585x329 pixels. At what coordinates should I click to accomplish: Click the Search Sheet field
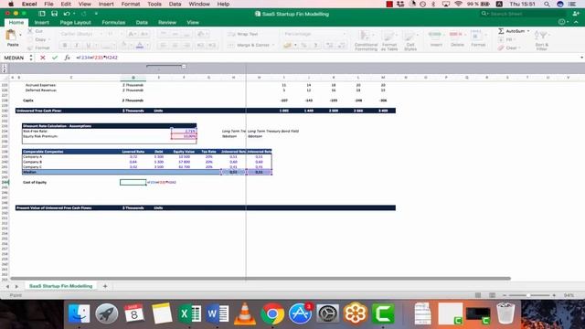pos(523,14)
